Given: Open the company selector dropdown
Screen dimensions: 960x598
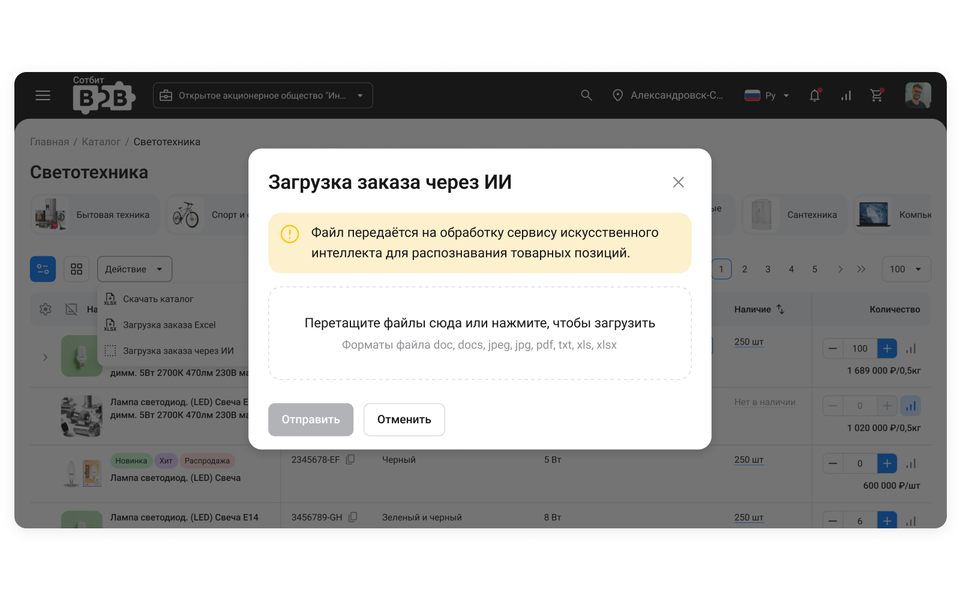Looking at the screenshot, I should [x=263, y=95].
